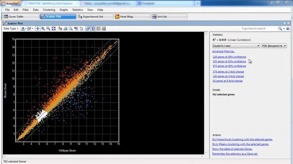Click the print icon in toolbar

[x=65, y=28]
